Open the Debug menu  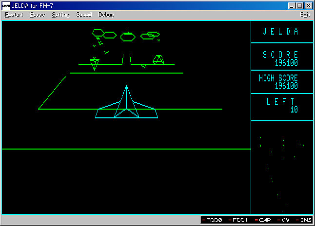coord(106,15)
